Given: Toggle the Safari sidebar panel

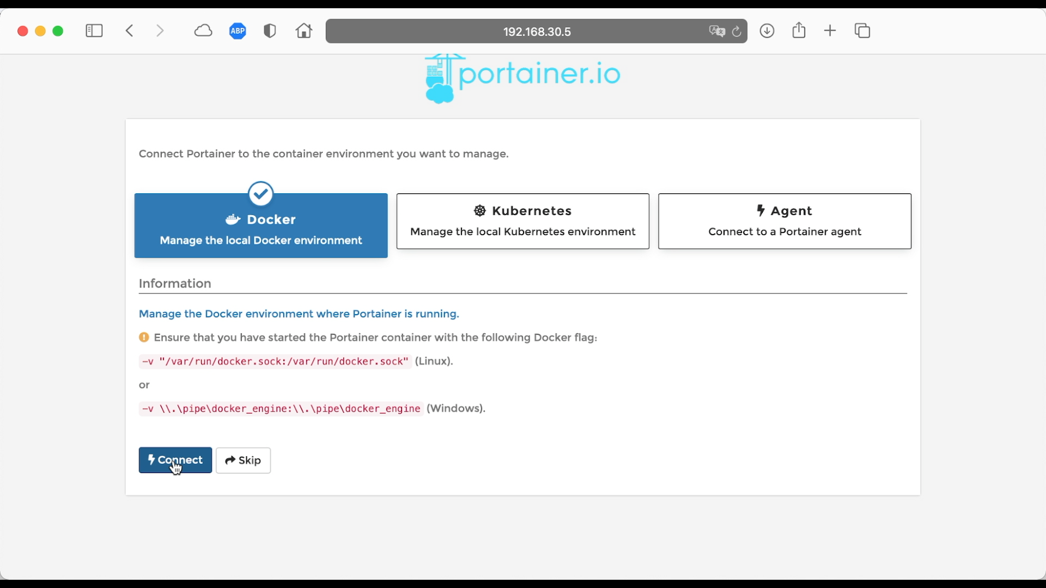Looking at the screenshot, I should tap(94, 31).
